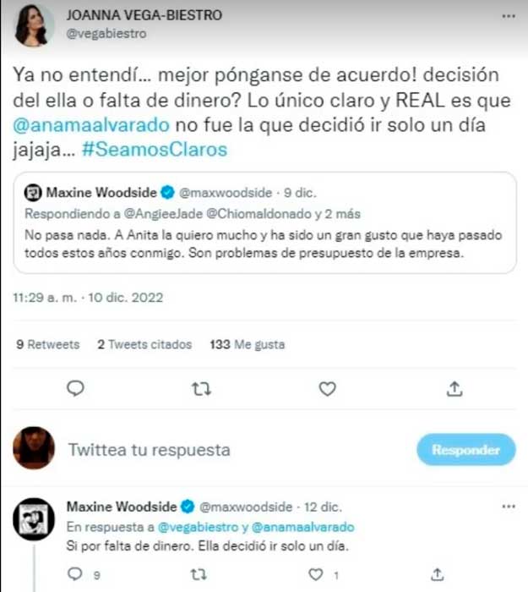
Task: Open the @anamaalvarado mention link
Action: pos(91,125)
